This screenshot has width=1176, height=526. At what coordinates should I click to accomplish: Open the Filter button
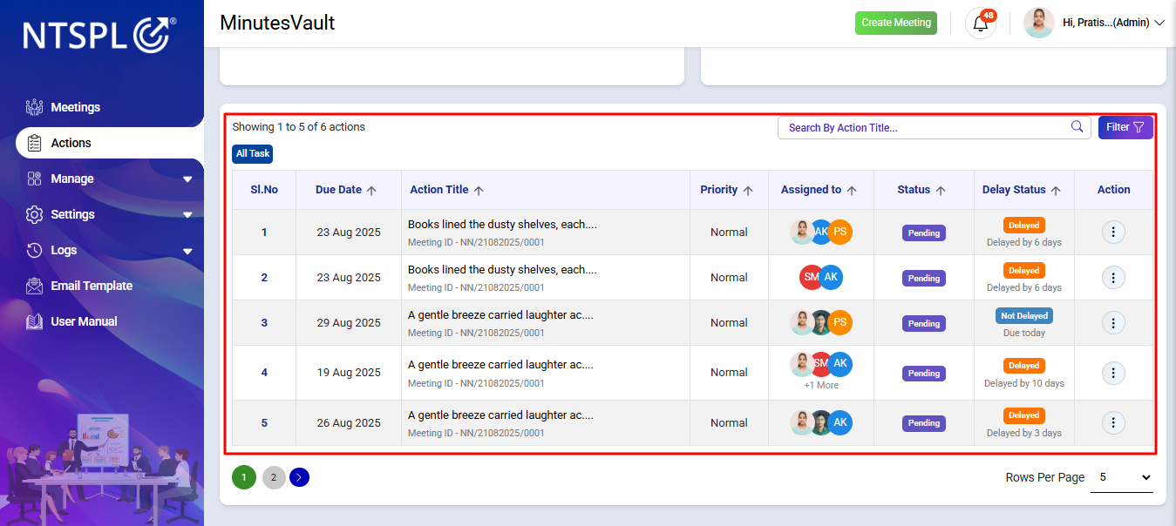click(1125, 127)
